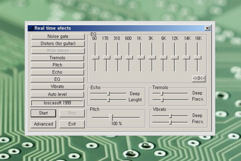The width and height of the screenshot is (241, 161).
Task: Click the Pitch slider thumb
Action: (x=111, y=117)
